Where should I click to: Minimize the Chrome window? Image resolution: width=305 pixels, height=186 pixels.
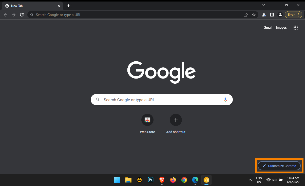click(275, 5)
